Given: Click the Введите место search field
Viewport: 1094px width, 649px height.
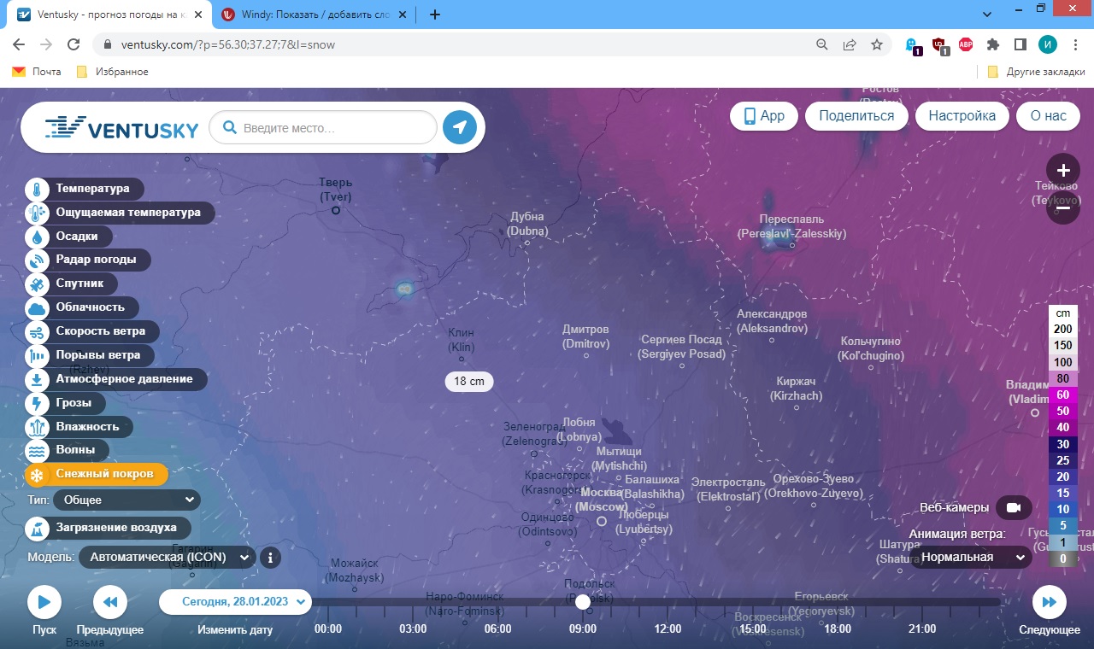Looking at the screenshot, I should pos(323,128).
